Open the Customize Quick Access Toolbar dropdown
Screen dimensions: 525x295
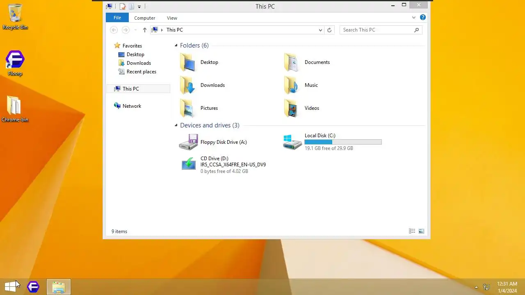point(139,7)
